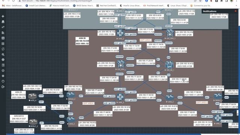Open the Configured objects grid icon
Viewport: 240px width, 135px height.
click(3, 43)
